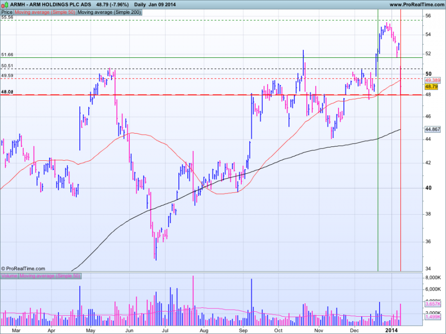Screen dimensions: 446x334
Task: Click the 34 price axis label
Action: coord(428,269)
